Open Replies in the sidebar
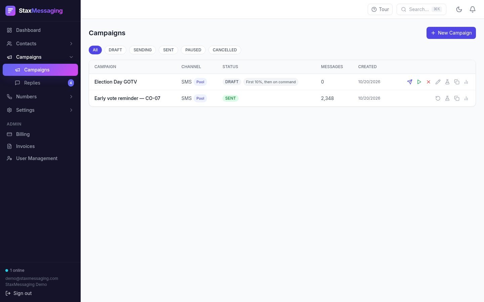This screenshot has height=302, width=484. click(x=40, y=83)
